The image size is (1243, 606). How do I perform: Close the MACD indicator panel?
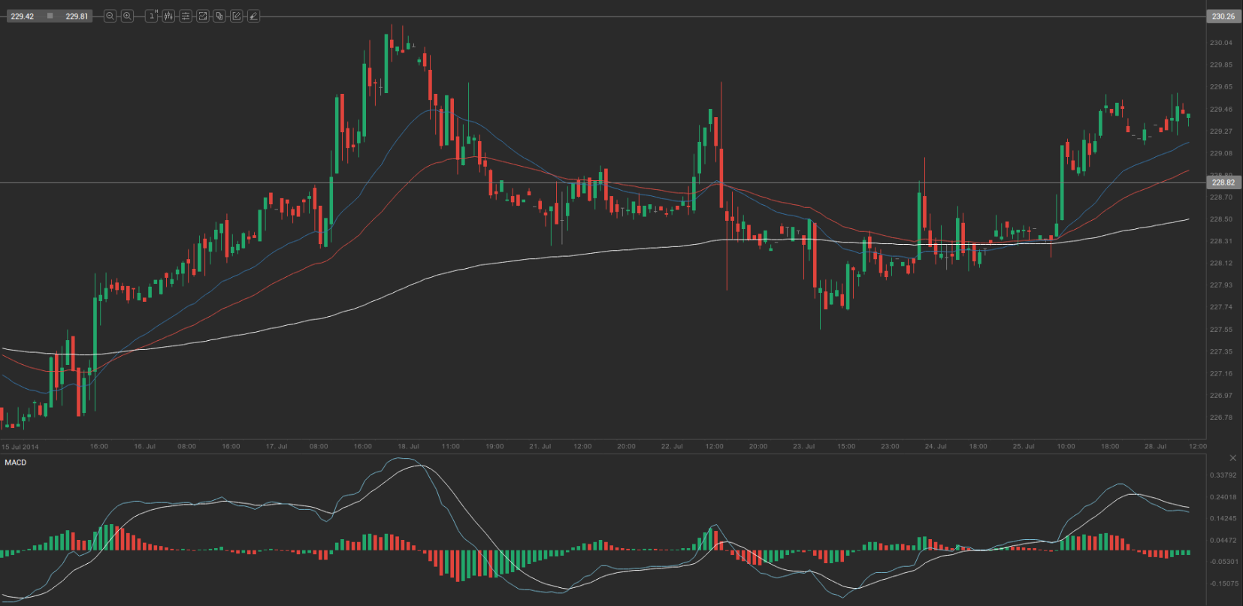1232,458
